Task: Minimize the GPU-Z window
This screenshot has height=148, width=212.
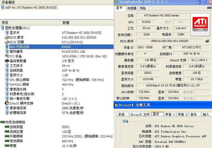Action: [x=198, y=2]
